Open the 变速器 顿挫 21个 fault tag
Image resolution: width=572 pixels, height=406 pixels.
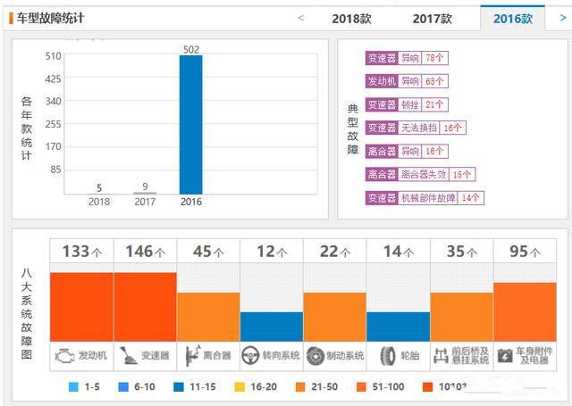[407, 105]
